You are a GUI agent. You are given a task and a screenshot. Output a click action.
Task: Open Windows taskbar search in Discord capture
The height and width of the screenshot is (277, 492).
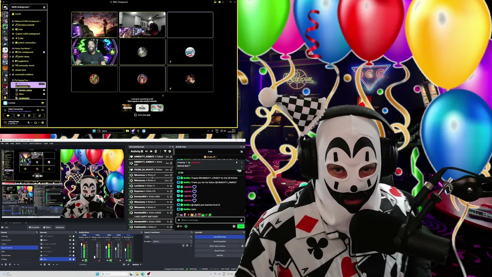[x=111, y=131]
